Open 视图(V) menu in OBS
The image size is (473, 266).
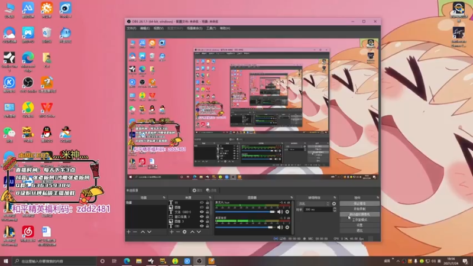(x=158, y=28)
